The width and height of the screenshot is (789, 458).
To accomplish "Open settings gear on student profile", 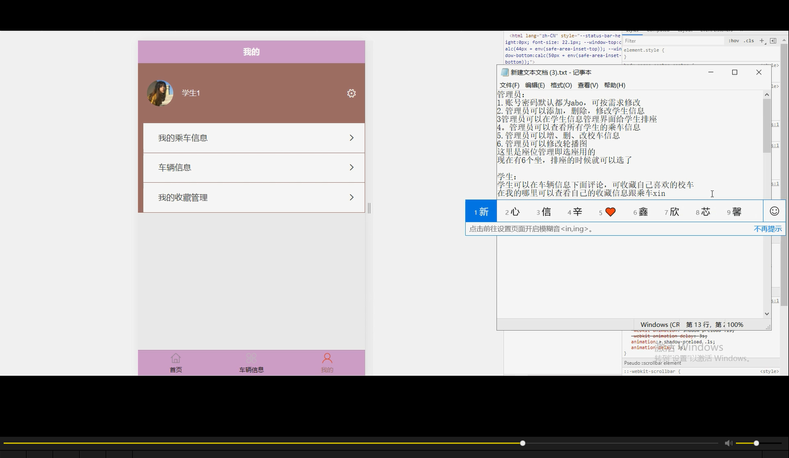I will point(351,93).
